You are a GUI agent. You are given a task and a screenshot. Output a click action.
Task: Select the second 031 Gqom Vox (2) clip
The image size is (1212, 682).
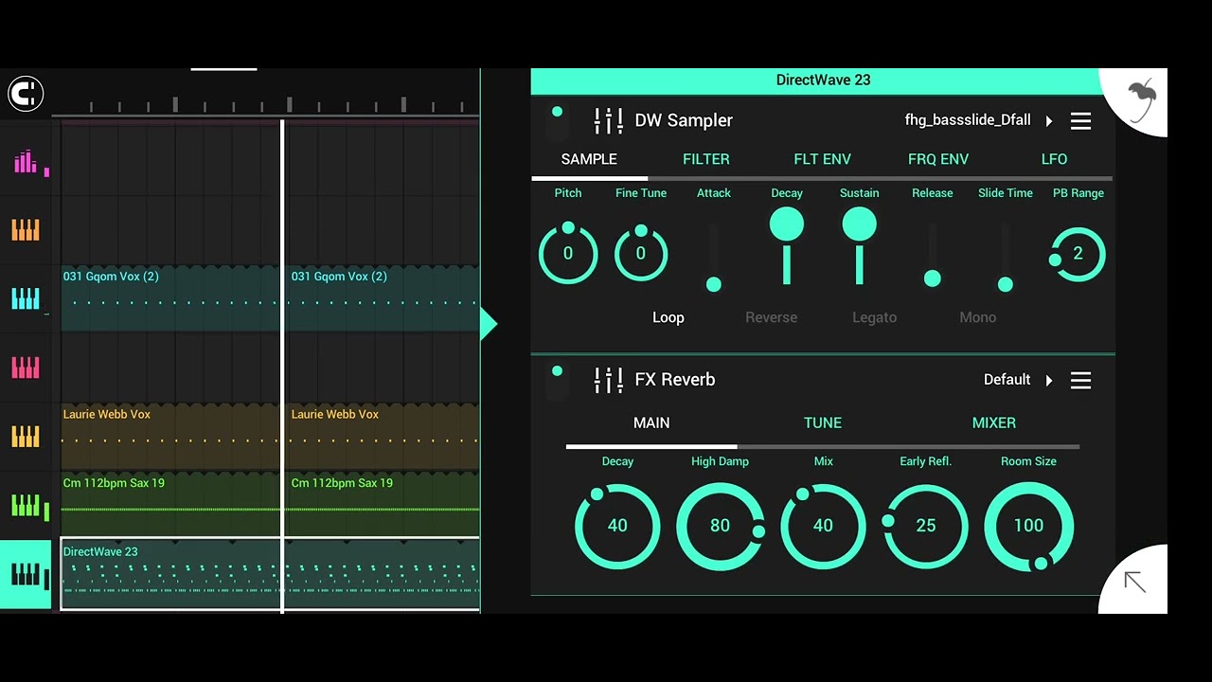pyautogui.click(x=383, y=298)
